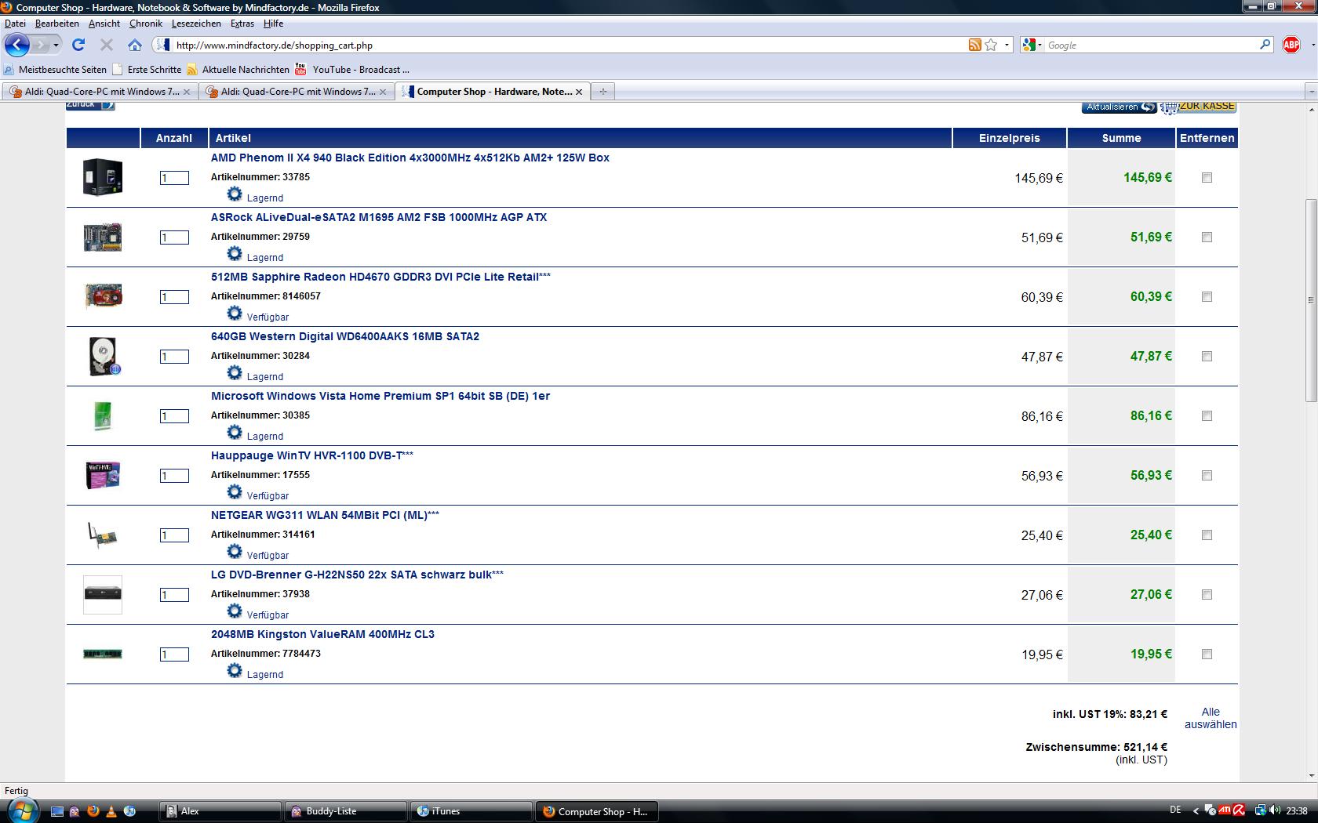1318x823 pixels.
Task: Open Hauppauge WinTV card thumbnail
Action: 103,475
